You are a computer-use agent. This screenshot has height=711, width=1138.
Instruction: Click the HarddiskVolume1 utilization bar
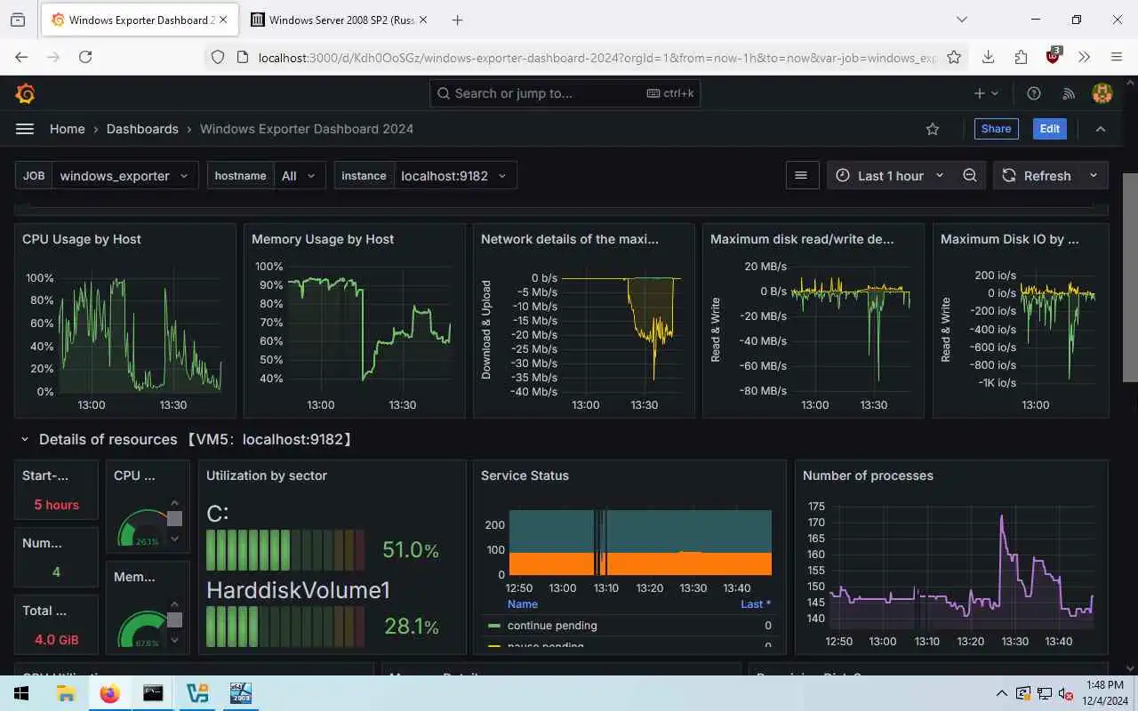(x=285, y=627)
